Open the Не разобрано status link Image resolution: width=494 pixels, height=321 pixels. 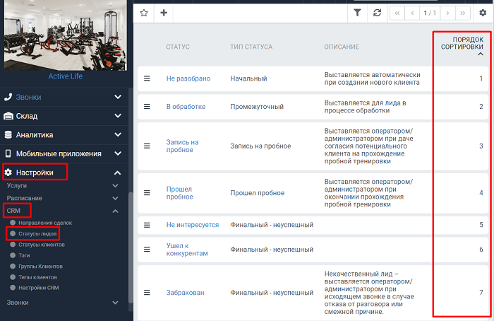click(x=188, y=78)
